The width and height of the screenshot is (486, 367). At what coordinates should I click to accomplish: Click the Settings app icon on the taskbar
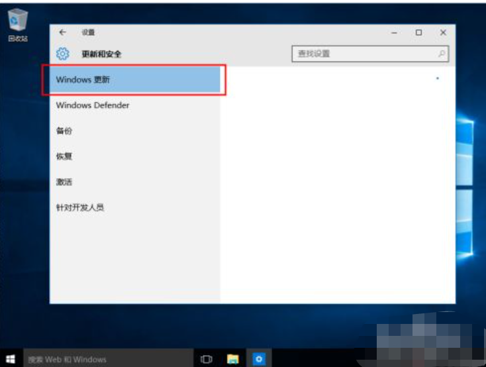pyautogui.click(x=259, y=359)
